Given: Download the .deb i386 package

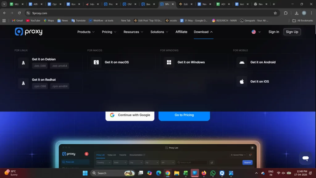Looking at the screenshot, I should 40,66.
